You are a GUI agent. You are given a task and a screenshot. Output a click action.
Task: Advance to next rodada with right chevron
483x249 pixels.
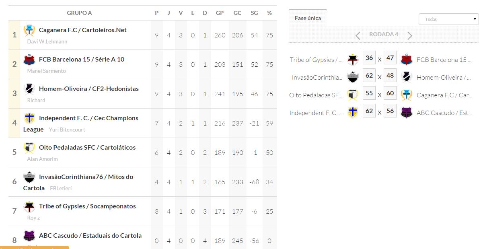point(410,36)
